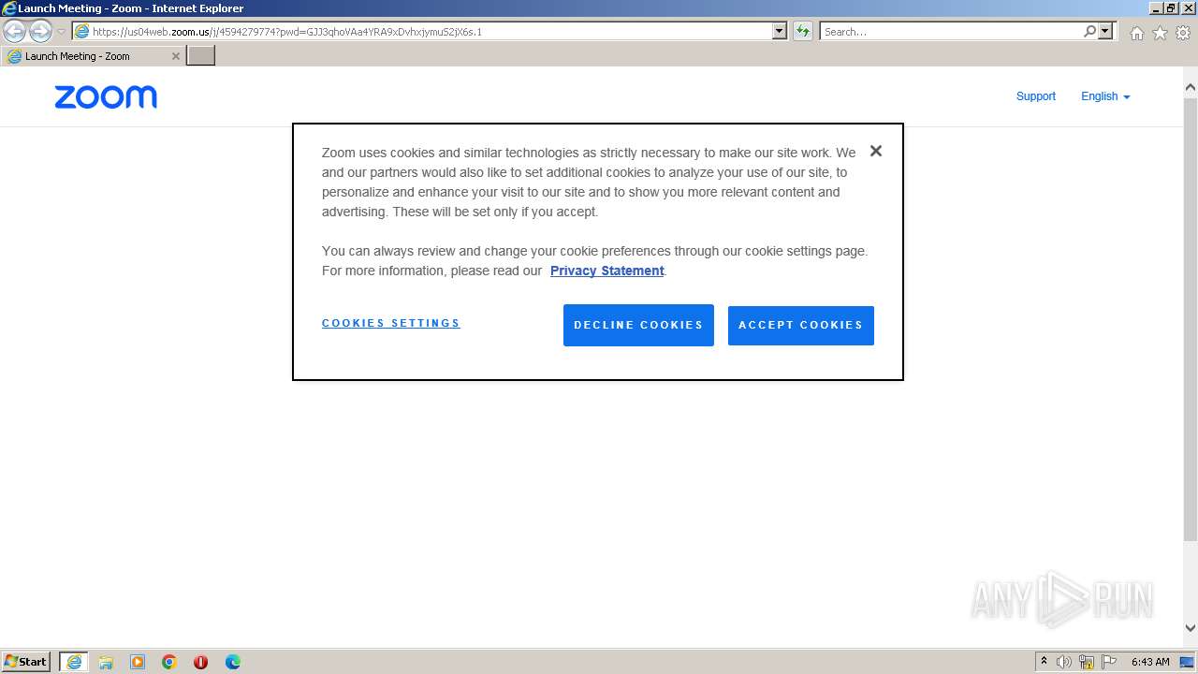Click the search magnifier icon
This screenshot has height=674, width=1198.
point(1089,32)
